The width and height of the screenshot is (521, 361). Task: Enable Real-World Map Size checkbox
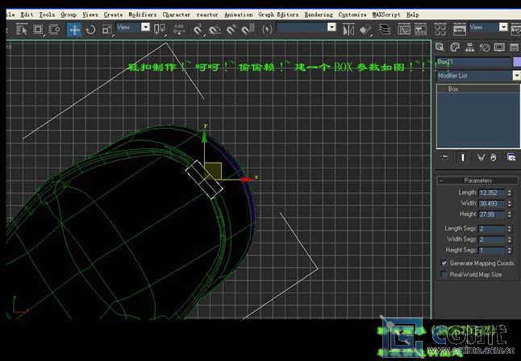point(444,275)
